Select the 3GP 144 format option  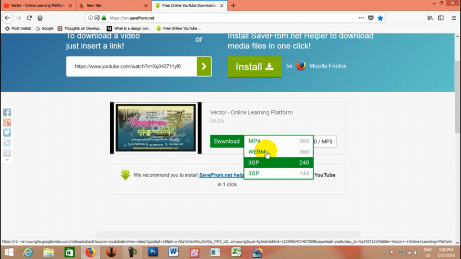278,174
